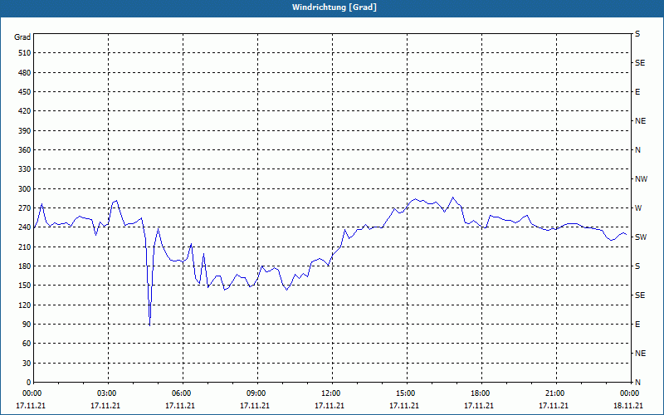The image size is (664, 415).
Task: Click the 330 y-axis tick label
Action: [x=25, y=169]
